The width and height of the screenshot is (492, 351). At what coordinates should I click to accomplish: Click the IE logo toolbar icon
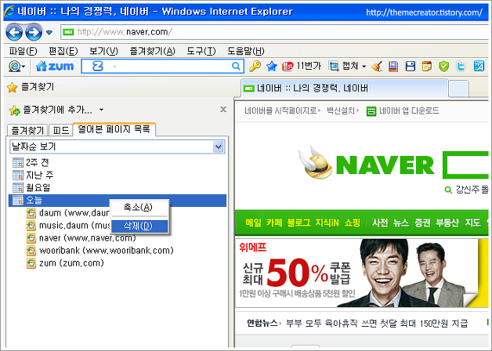click(16, 66)
